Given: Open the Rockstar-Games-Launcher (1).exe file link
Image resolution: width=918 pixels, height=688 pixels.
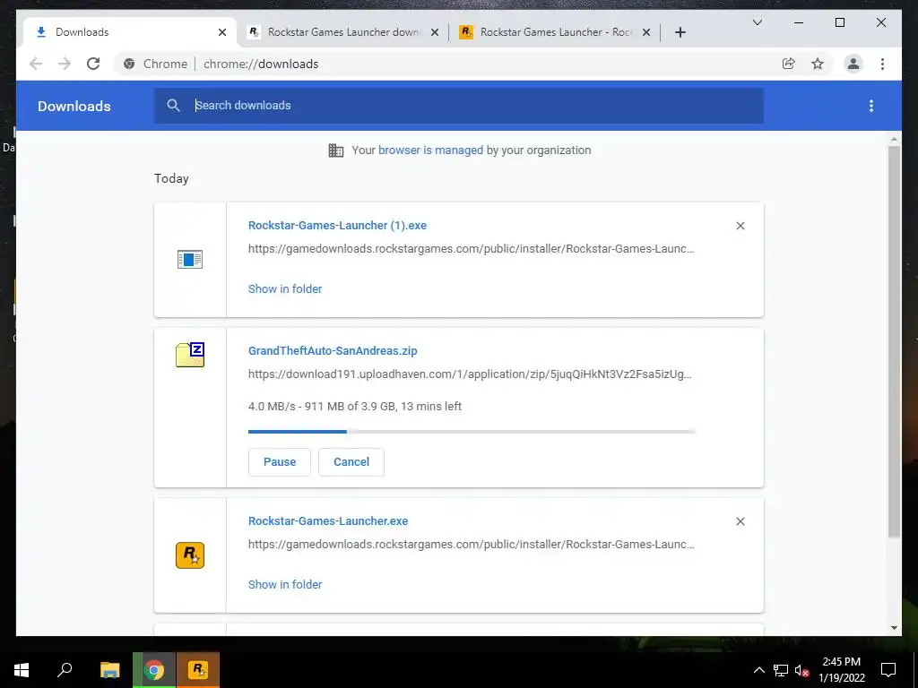Looking at the screenshot, I should [x=337, y=225].
